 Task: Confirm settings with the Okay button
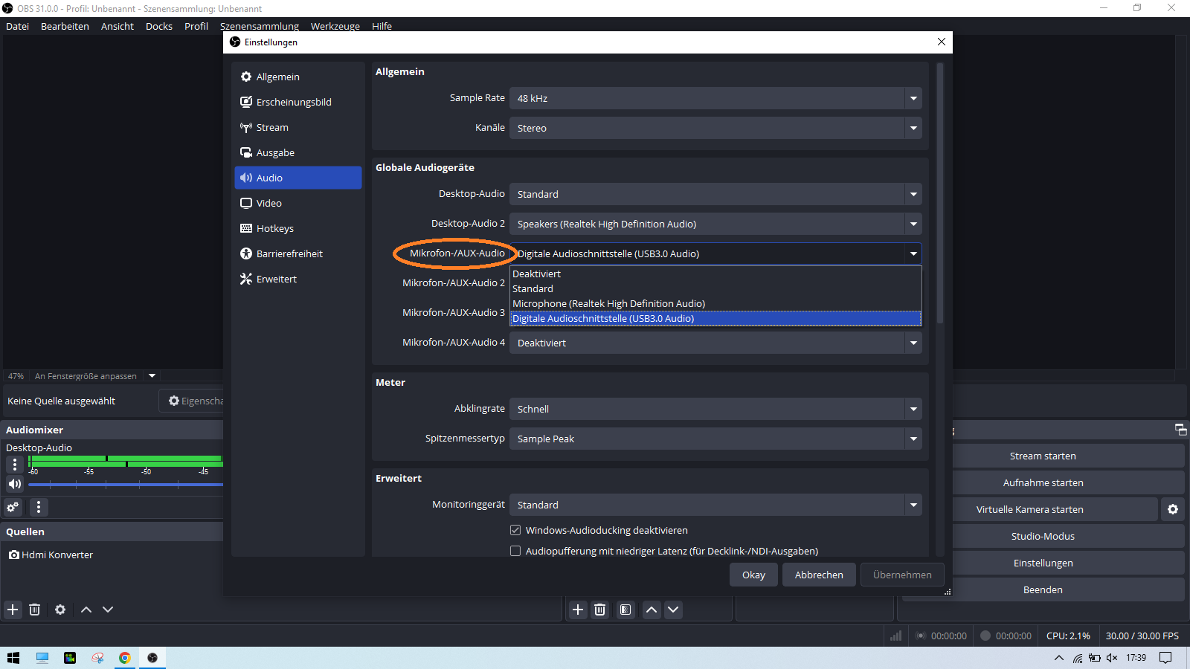coord(753,575)
